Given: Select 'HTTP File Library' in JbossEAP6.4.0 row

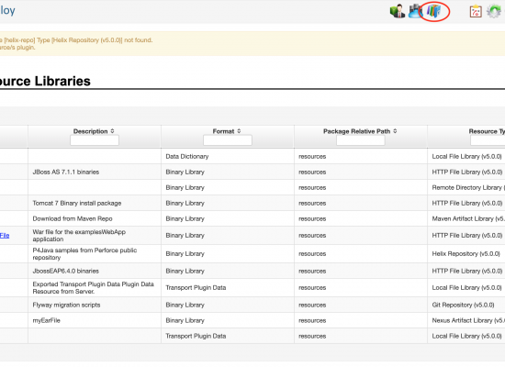Looking at the screenshot, I should (x=467, y=271).
